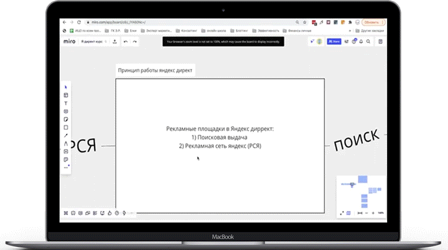Reload the browser page

click(x=79, y=22)
